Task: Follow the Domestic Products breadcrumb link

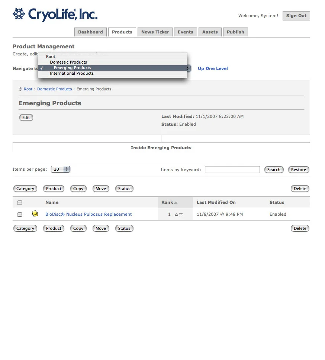Action: (x=54, y=89)
